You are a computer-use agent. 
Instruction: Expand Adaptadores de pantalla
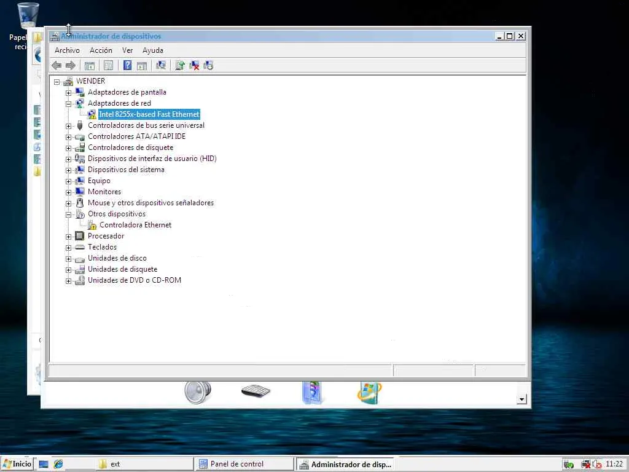click(x=69, y=93)
